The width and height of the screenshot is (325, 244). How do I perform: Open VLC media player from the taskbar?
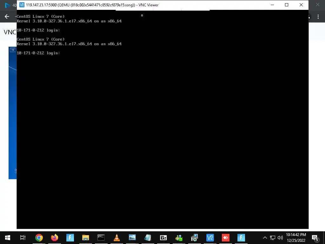pyautogui.click(x=117, y=238)
